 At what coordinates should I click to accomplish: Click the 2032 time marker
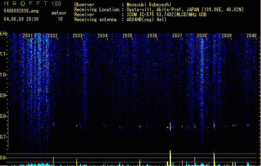pos(53,36)
